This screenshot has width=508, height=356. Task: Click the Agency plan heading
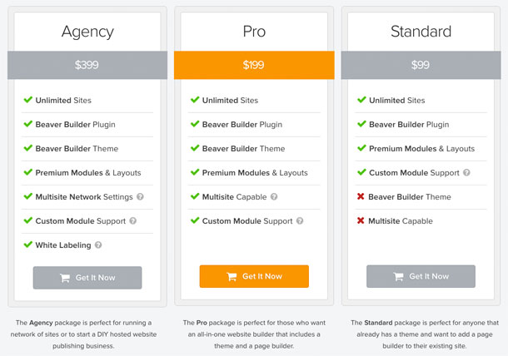click(x=87, y=32)
